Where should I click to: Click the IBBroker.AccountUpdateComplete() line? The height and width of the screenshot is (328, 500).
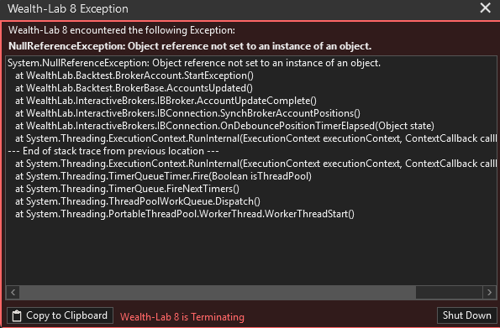pyautogui.click(x=166, y=101)
